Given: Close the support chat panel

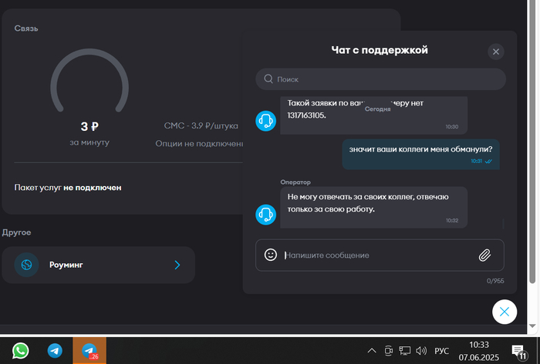Looking at the screenshot, I should point(496,52).
